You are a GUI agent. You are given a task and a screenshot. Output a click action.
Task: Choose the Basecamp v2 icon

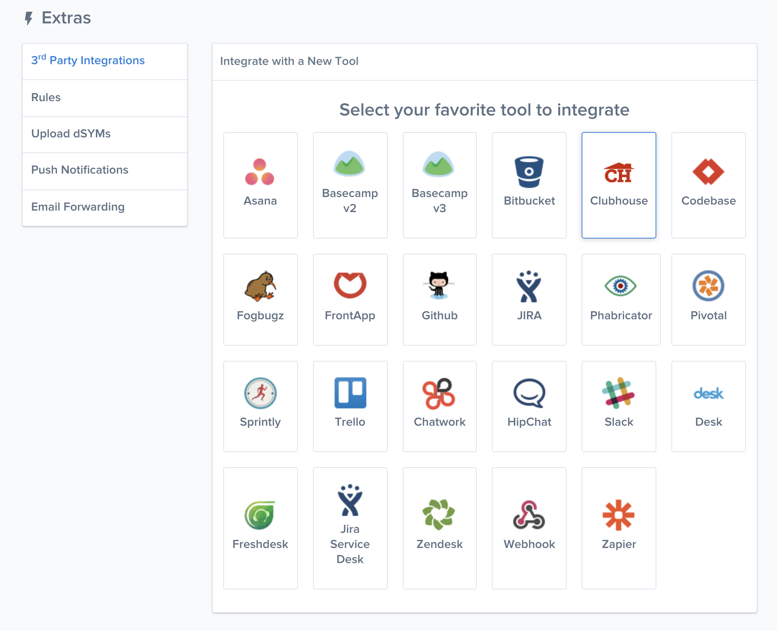[x=350, y=164]
